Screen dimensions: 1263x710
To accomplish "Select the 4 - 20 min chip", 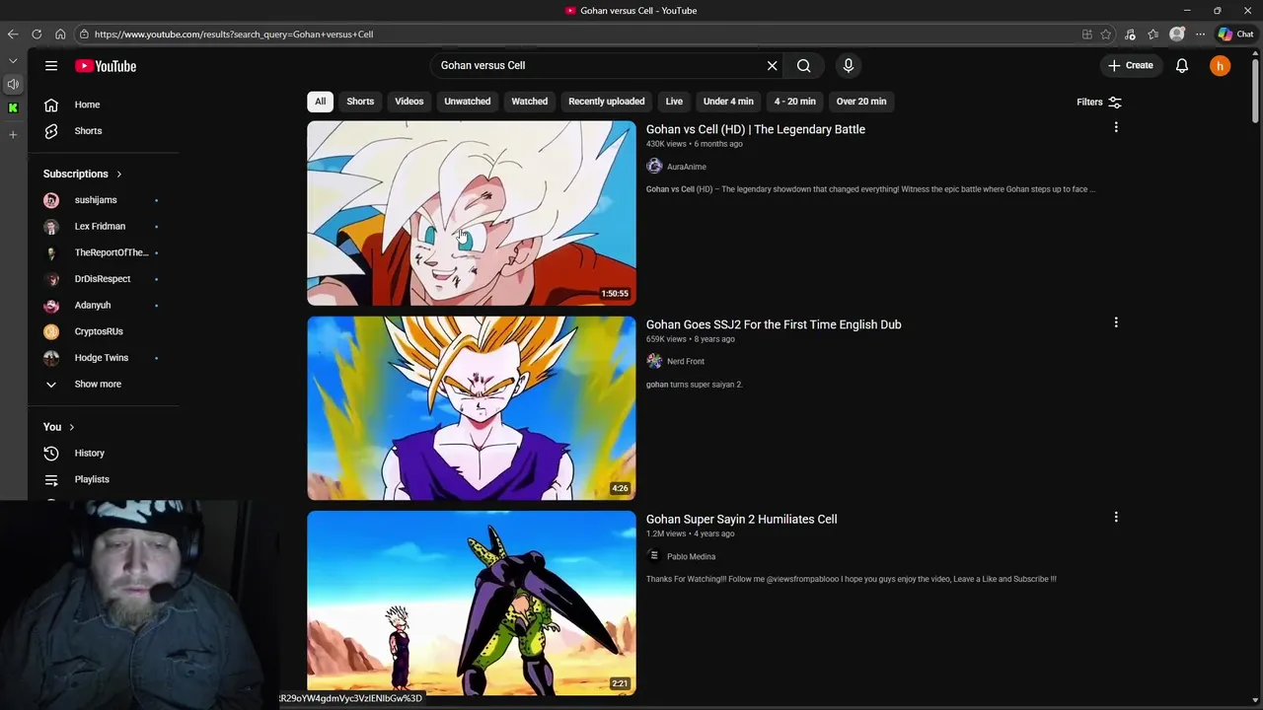I will point(795,102).
